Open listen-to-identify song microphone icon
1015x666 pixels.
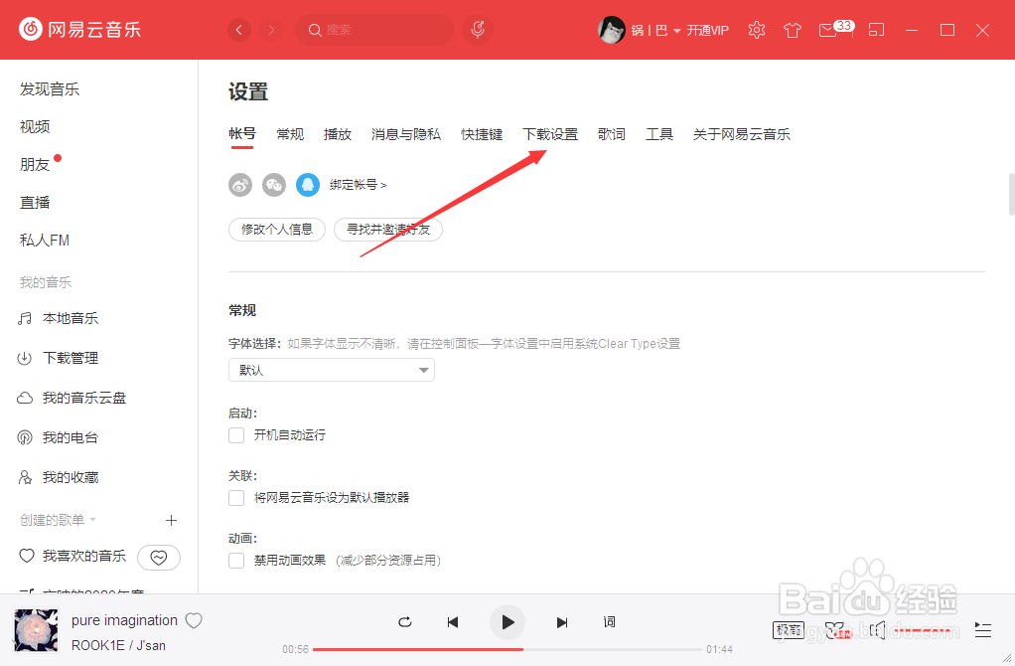coord(478,29)
